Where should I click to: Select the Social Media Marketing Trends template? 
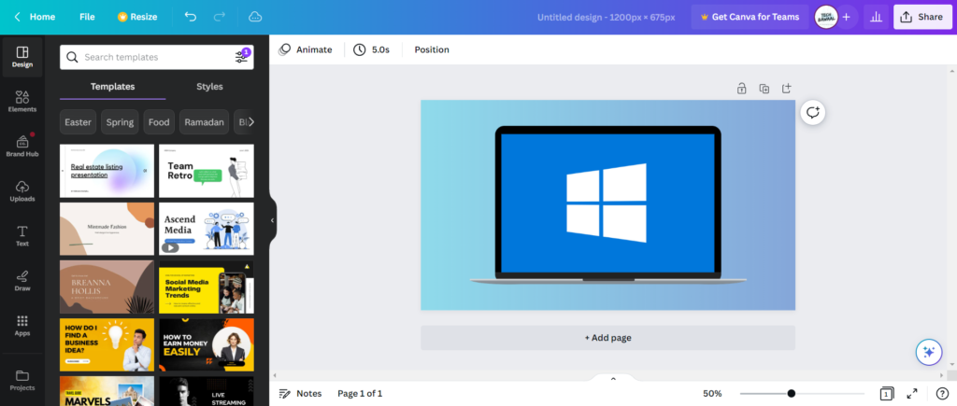pyautogui.click(x=207, y=287)
